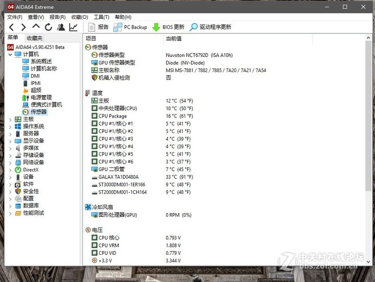Click the 冷却风扇 fan group icon

[88, 207]
